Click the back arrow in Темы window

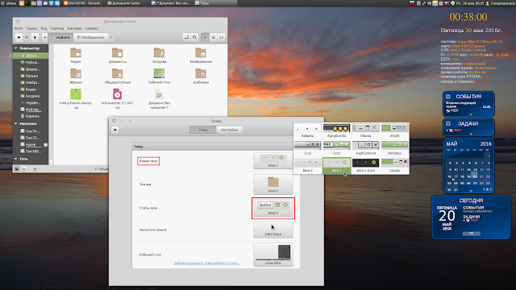point(115,130)
